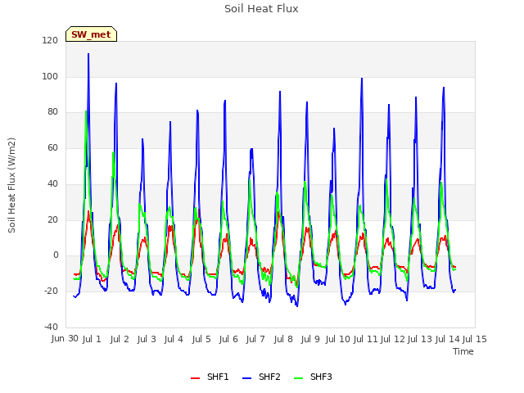Click the Jul 4 x-axis tick label
Image resolution: width=524 pixels, height=393 pixels.
pos(174,339)
